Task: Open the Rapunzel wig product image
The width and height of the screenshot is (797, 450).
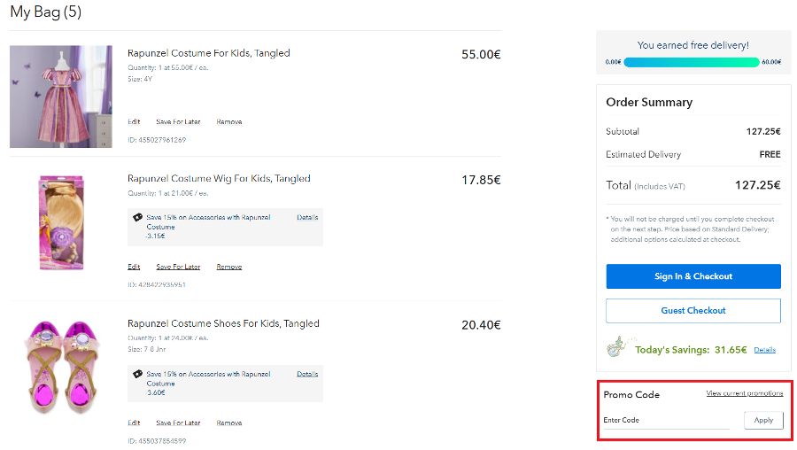Action: coord(61,222)
